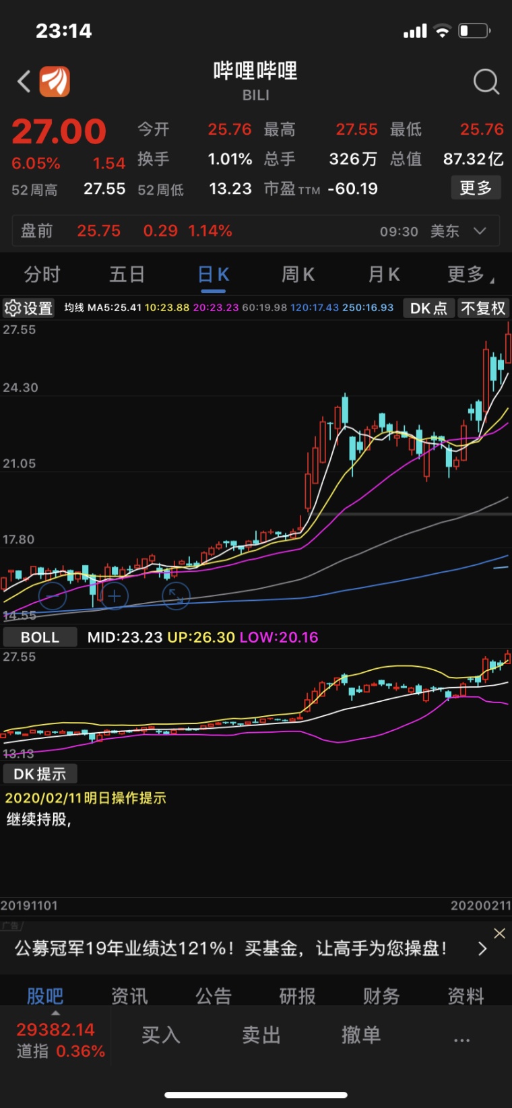This screenshot has width=512, height=1108.
Task: Tap the cellular signal bars
Action: click(415, 31)
